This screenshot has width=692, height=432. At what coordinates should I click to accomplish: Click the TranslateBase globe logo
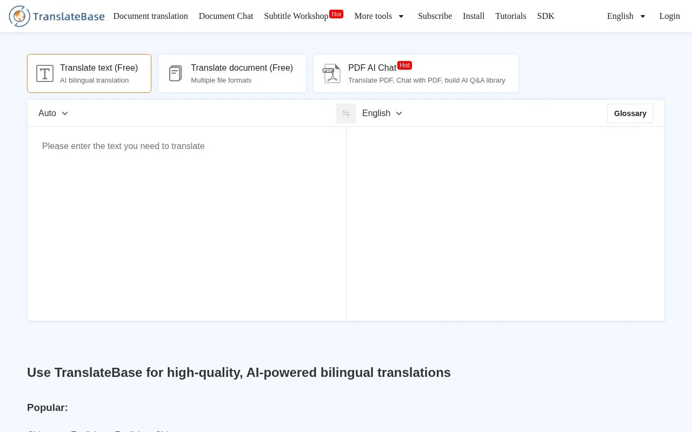click(x=19, y=16)
